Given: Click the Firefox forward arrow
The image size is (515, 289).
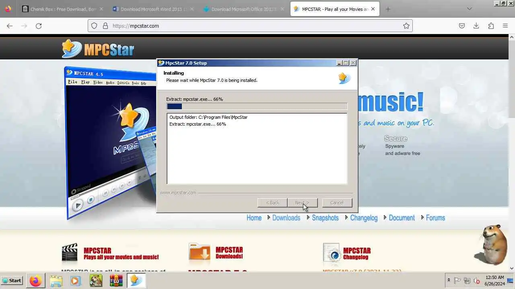Looking at the screenshot, I should coord(24,26).
